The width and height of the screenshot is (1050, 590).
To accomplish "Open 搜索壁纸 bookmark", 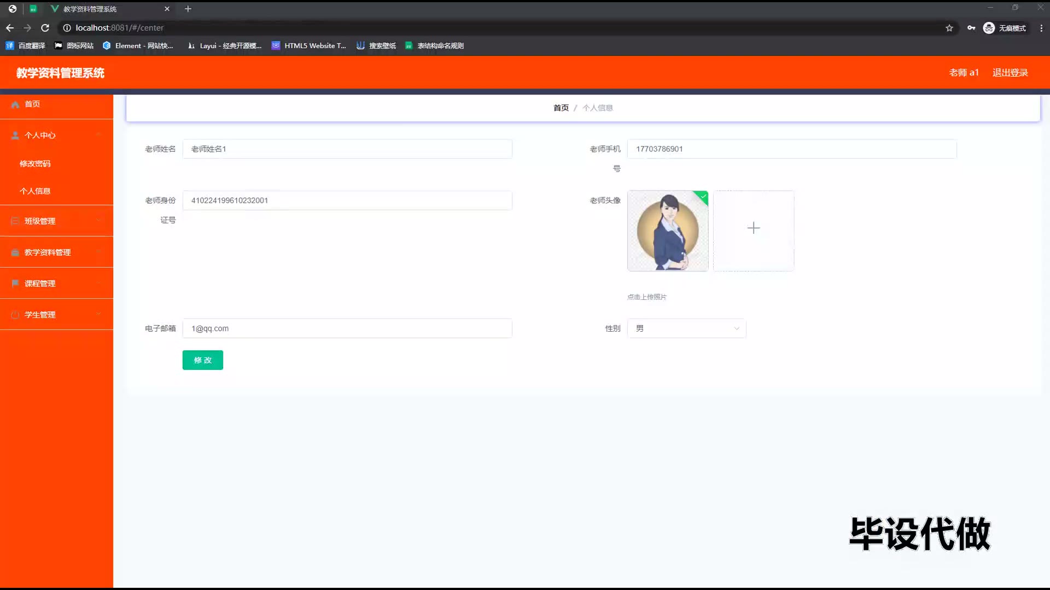I will click(376, 46).
